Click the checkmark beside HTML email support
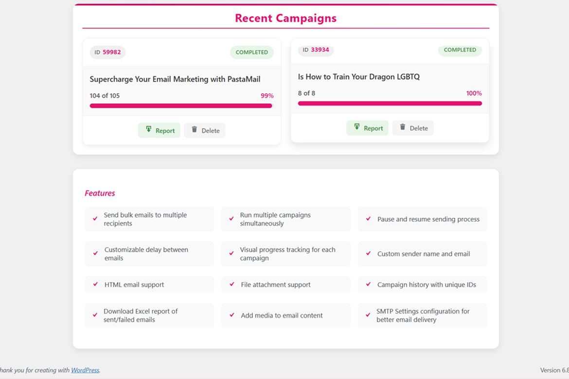Image resolution: width=569 pixels, height=379 pixels. pos(95,284)
